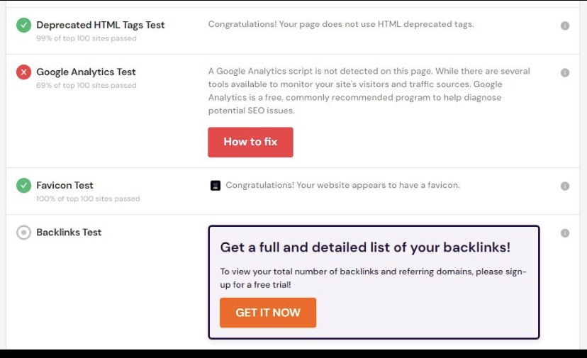Select the Deprecated HTML Tags Test title
Viewport: 587px width, 358px height.
pyautogui.click(x=101, y=25)
